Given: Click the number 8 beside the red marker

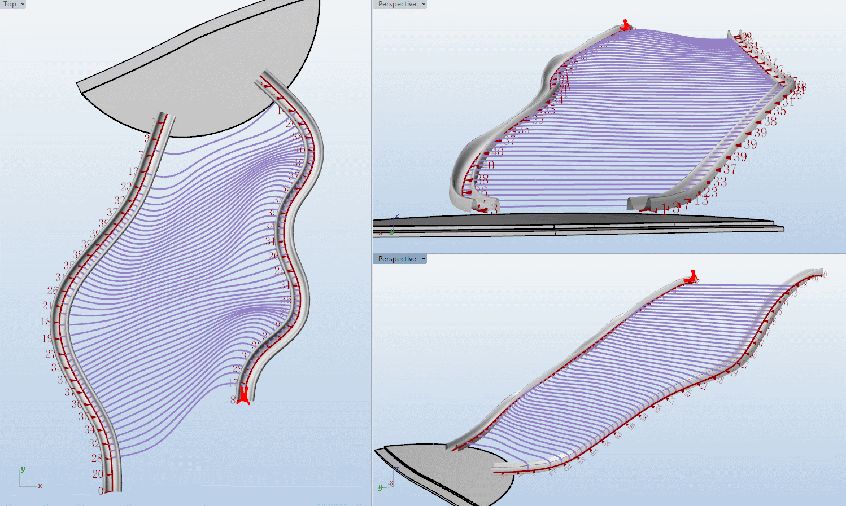Looking at the screenshot, I should [x=233, y=399].
